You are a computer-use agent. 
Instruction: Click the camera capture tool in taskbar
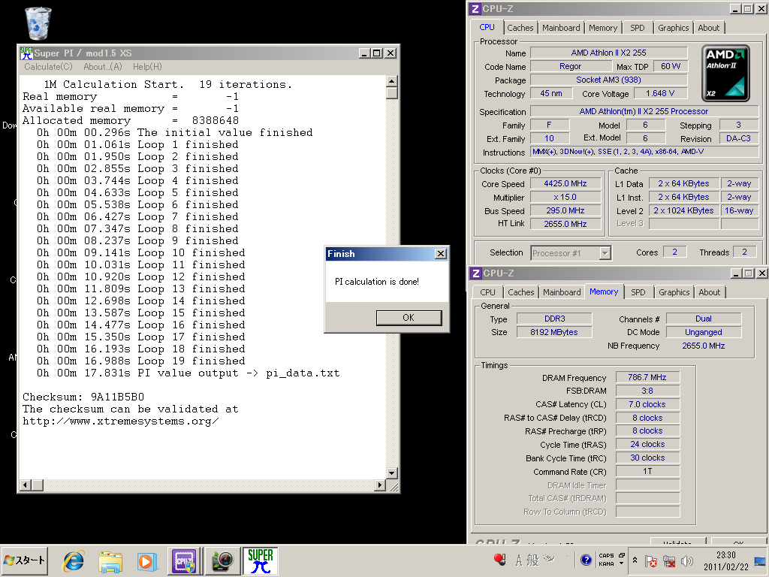pyautogui.click(x=222, y=560)
